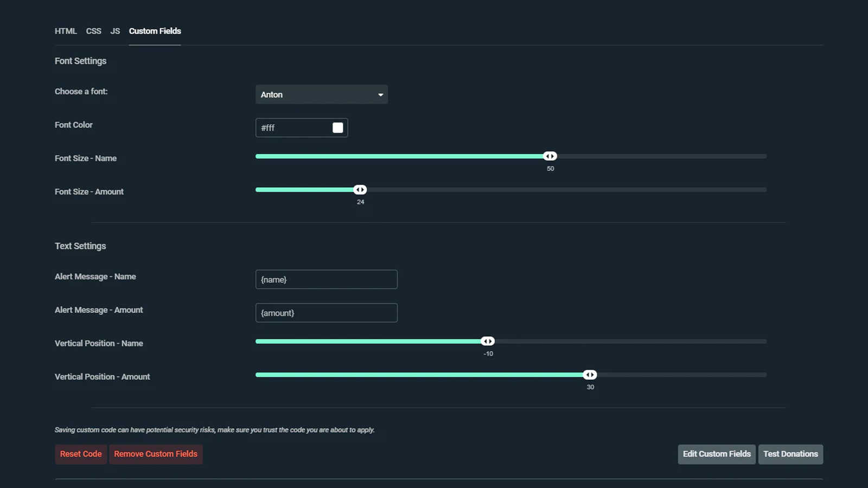Click the Test Donations button
This screenshot has width=868, height=488.
(790, 454)
